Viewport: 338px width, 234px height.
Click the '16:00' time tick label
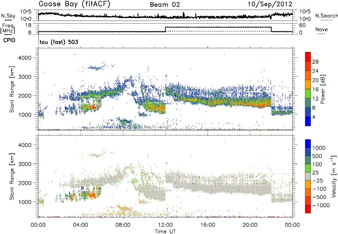[x=207, y=225]
